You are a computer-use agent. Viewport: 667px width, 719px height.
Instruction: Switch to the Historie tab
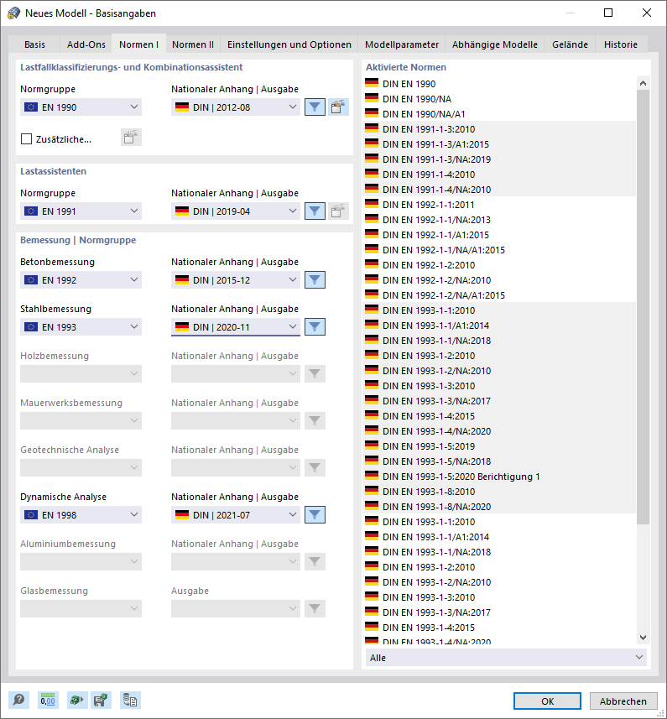[x=621, y=44]
